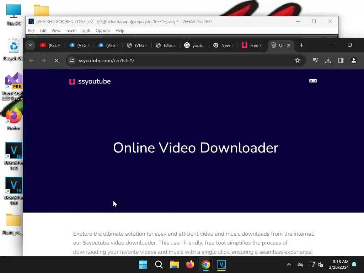Switch to the (REUP) YouTube tab
This screenshot has width=364, height=273.
(50, 45)
